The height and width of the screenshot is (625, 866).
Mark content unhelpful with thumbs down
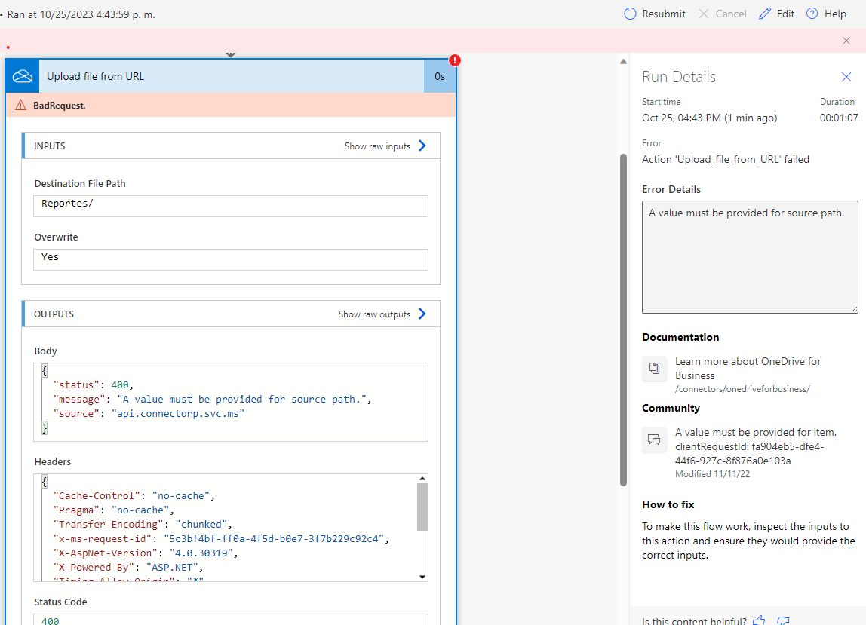[783, 620]
